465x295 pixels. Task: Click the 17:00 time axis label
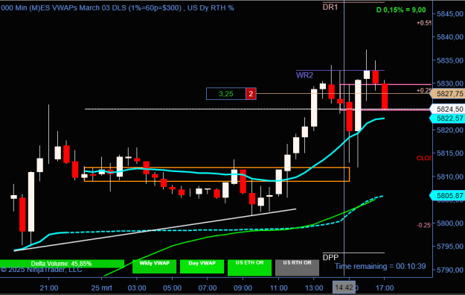point(385,288)
